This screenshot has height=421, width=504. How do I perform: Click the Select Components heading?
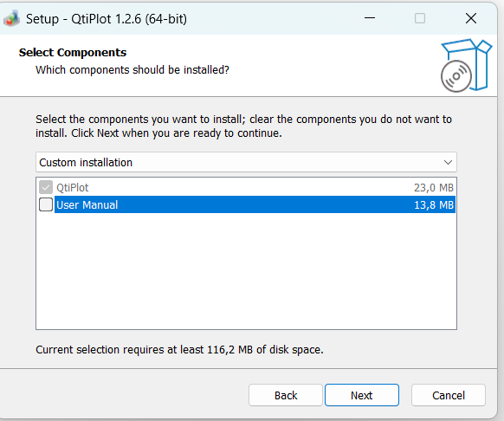73,52
